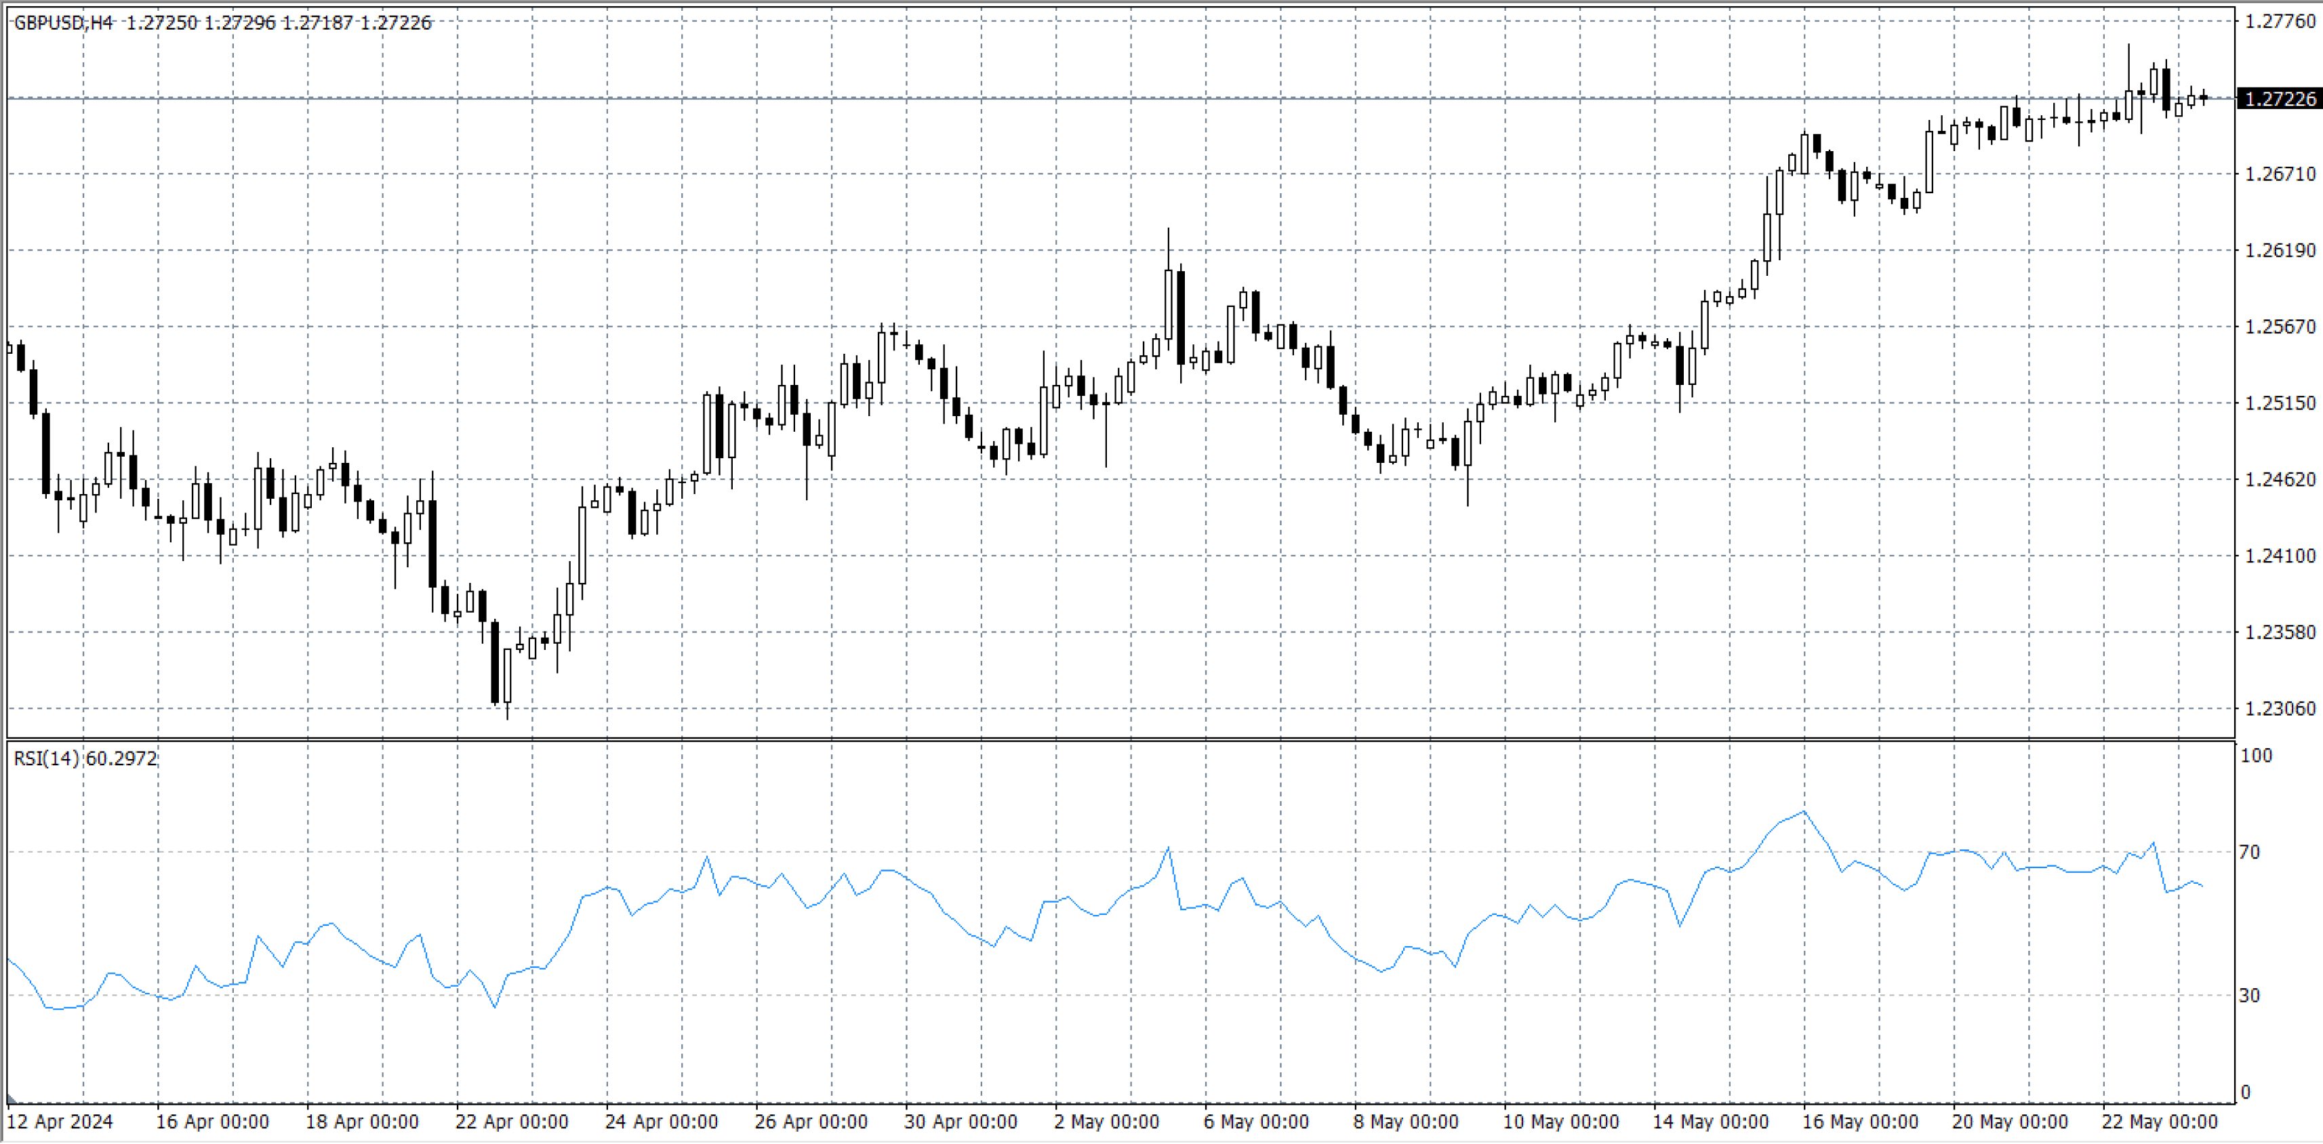2323x1144 pixels.
Task: Click the GBPUSD,H4 chart title text
Action: 63,22
